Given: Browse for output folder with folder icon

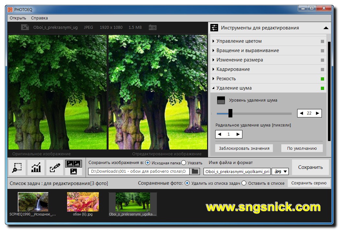Looking at the screenshot, I should tap(195, 171).
